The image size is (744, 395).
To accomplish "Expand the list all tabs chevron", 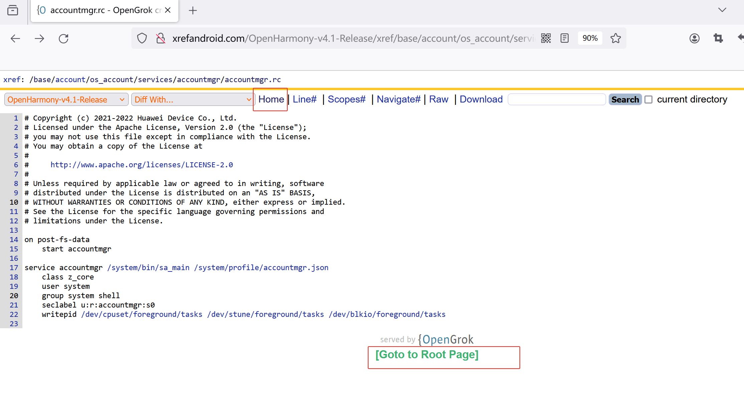I will point(722,10).
